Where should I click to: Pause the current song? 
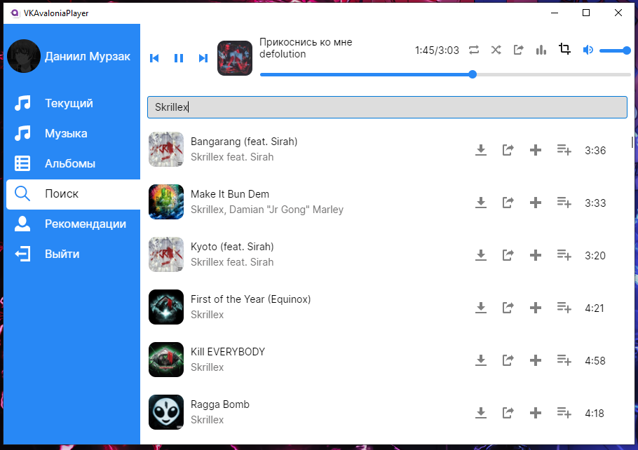tap(179, 58)
